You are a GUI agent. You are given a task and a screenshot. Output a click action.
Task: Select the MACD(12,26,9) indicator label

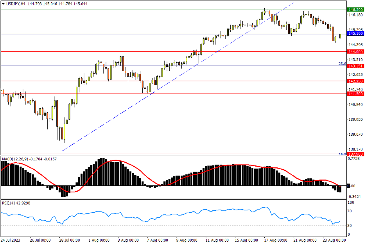pos(17,159)
